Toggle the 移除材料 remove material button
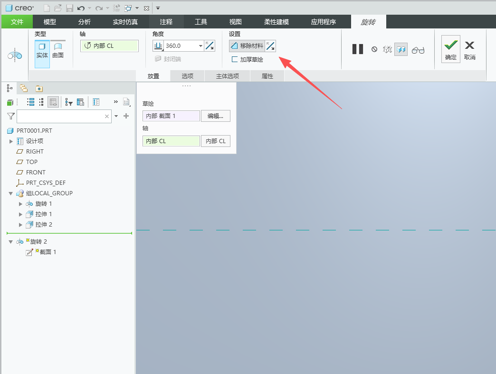This screenshot has width=496, height=374. (247, 46)
